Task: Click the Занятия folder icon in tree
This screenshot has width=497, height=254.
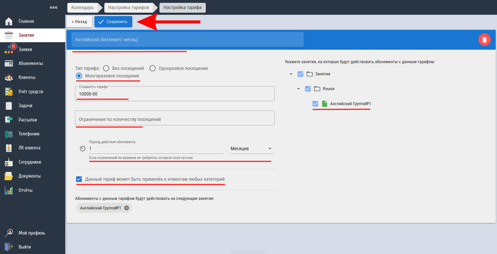Action: (x=310, y=74)
